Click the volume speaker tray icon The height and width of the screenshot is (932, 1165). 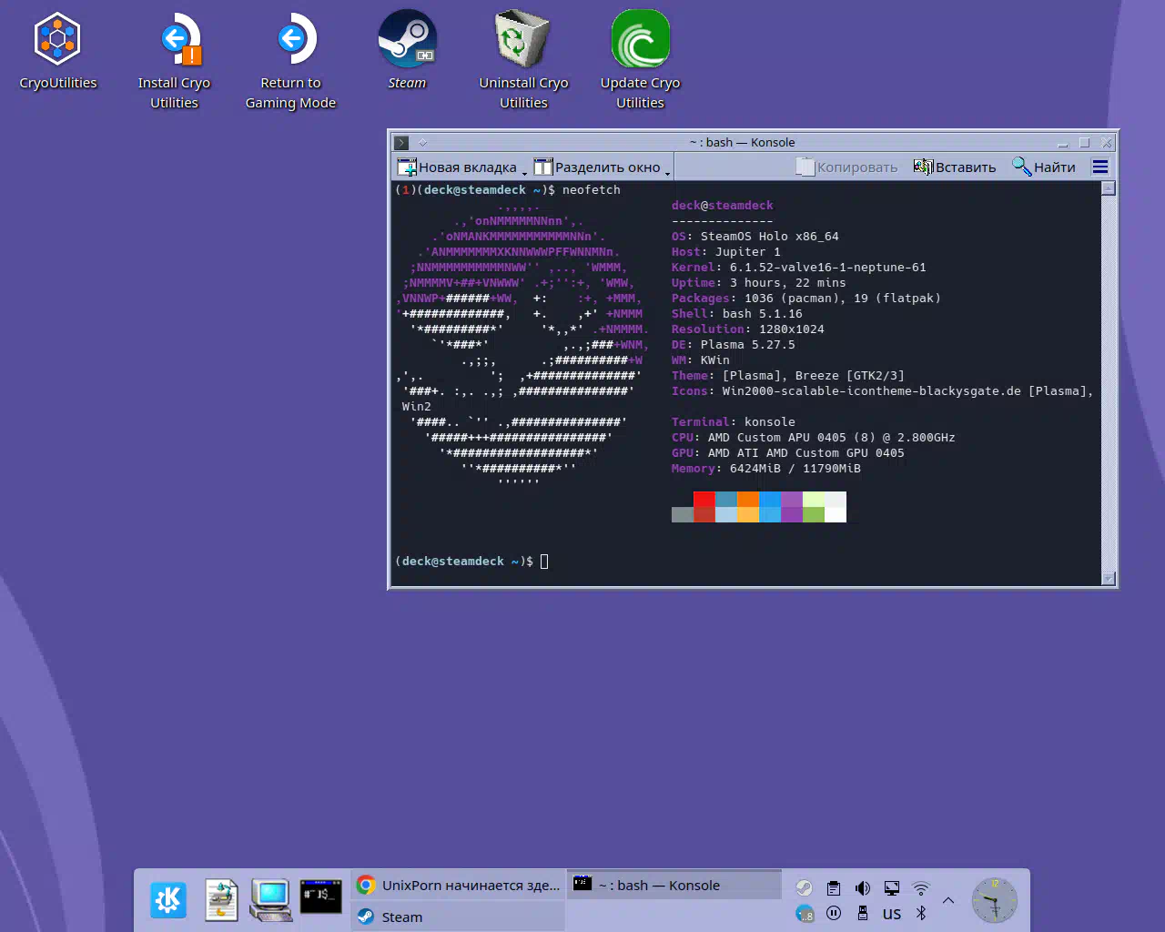(863, 888)
